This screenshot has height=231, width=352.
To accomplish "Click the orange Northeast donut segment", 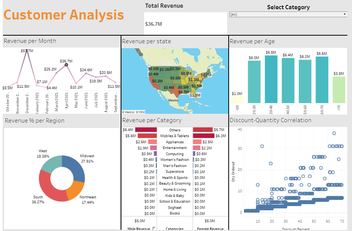I will (x=75, y=190).
